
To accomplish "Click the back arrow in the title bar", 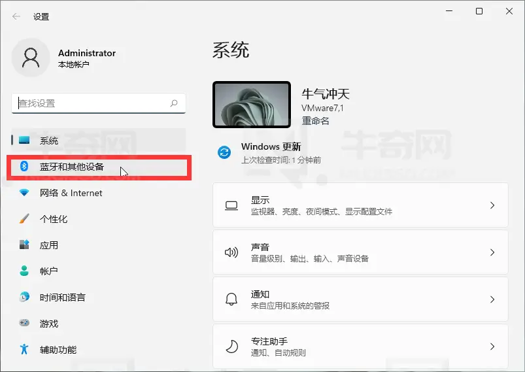I will [16, 16].
